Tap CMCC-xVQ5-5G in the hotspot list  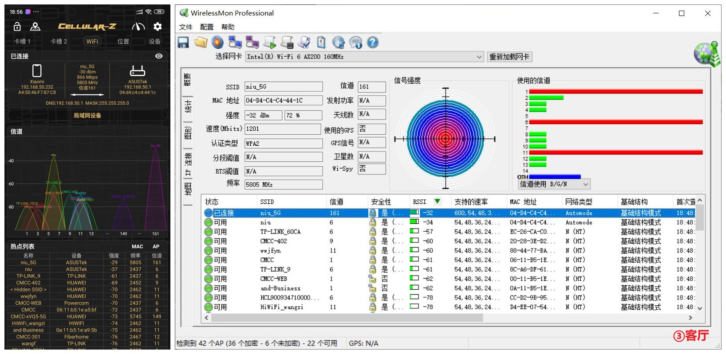28,316
